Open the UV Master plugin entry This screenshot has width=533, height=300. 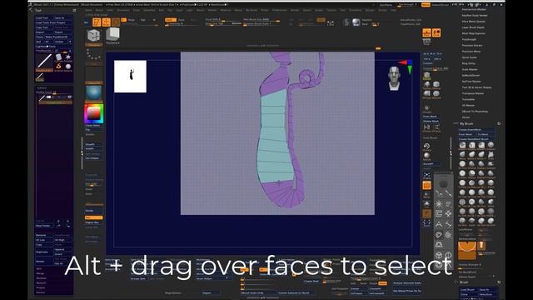(468, 106)
